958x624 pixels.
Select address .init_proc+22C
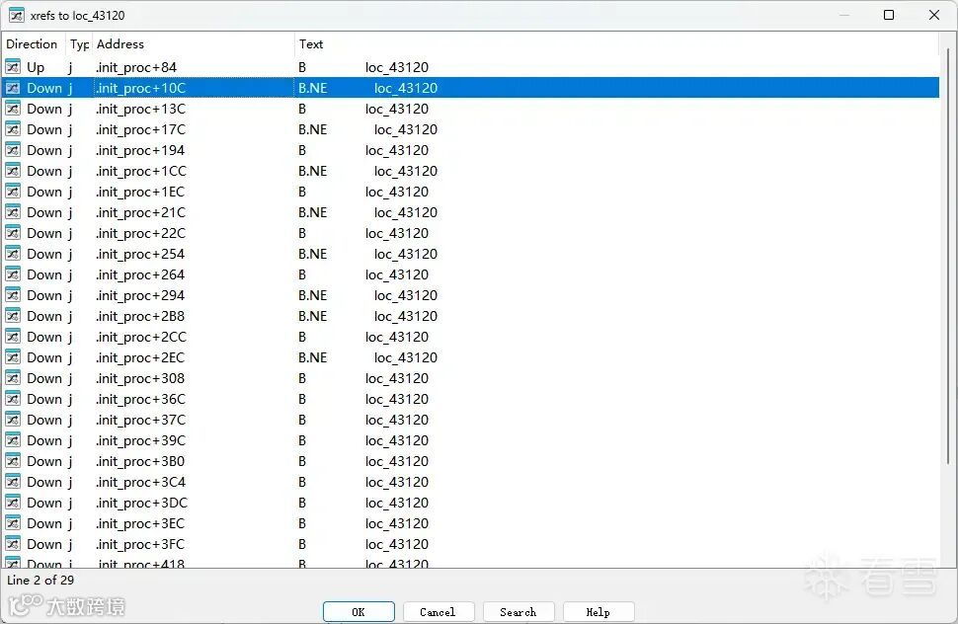tap(140, 233)
